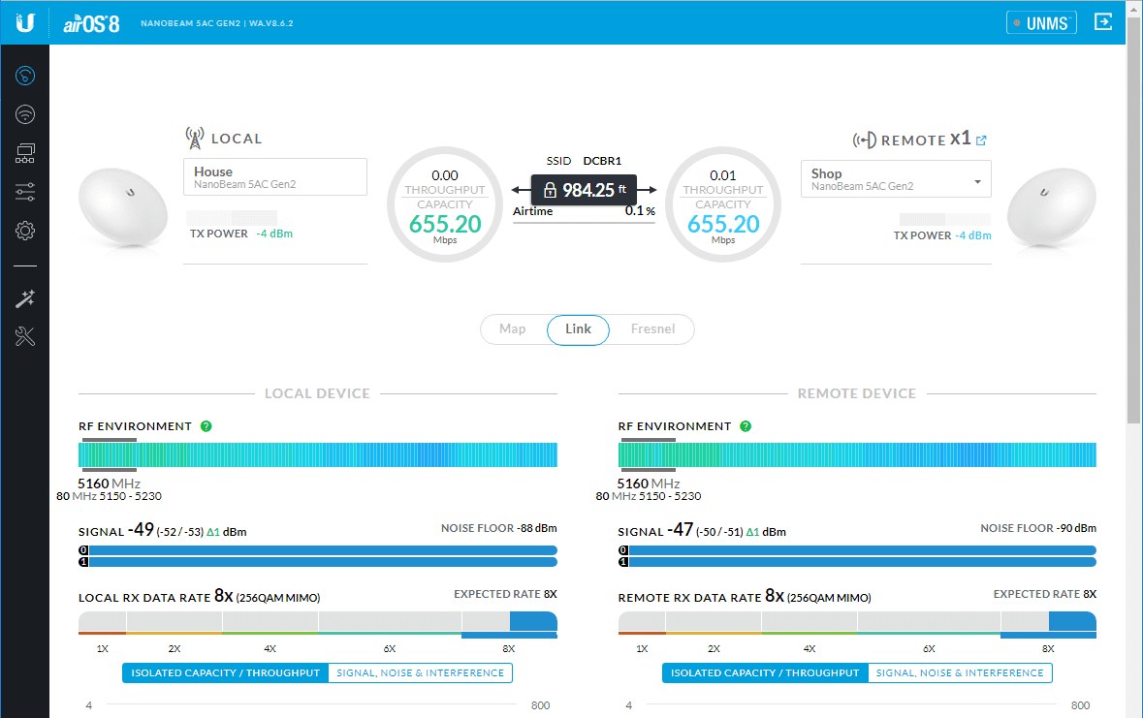This screenshot has height=718, width=1143.
Task: Expand the Shop remote device dropdown
Action: coord(896,179)
